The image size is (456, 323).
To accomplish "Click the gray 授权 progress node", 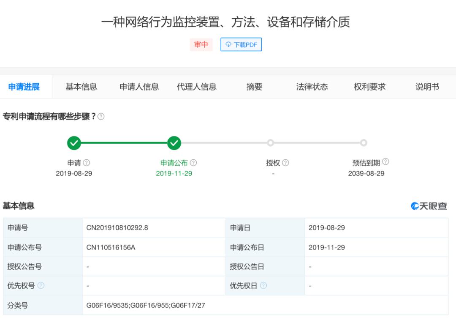I will click(x=271, y=143).
